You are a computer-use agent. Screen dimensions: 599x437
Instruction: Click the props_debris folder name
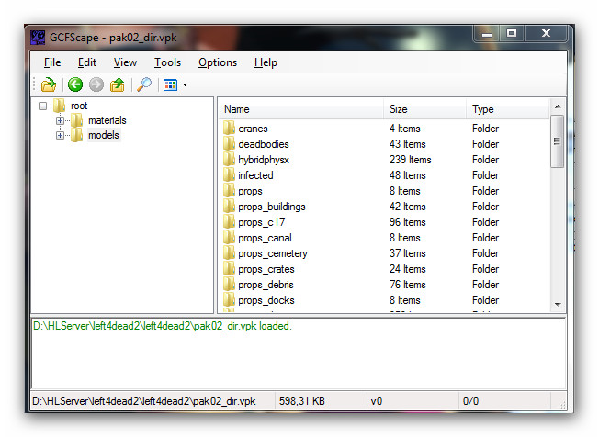[x=266, y=286]
